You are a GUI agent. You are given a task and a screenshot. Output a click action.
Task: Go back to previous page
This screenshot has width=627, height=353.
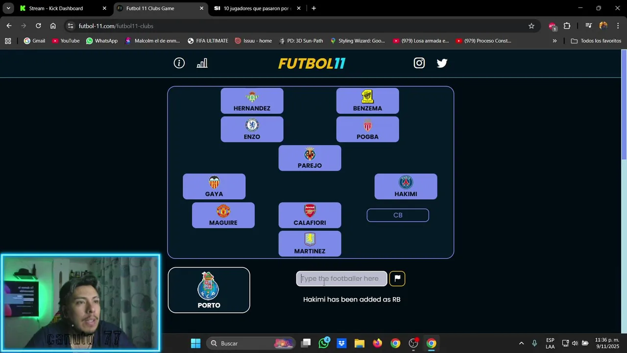pyautogui.click(x=9, y=26)
